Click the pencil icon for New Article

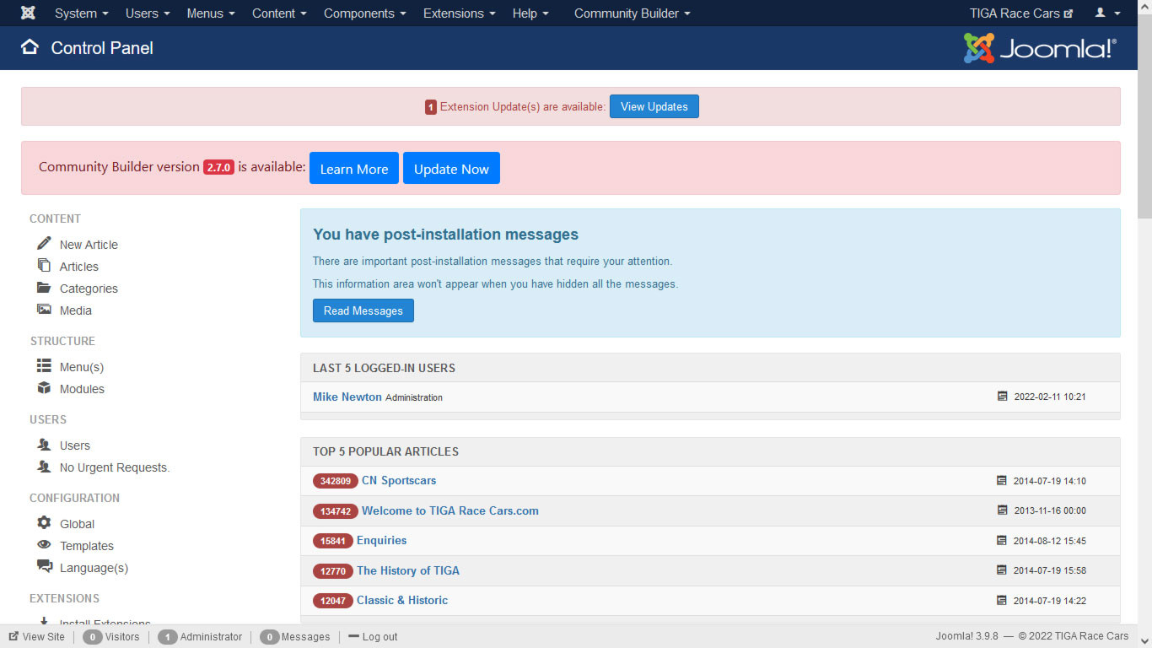(44, 243)
